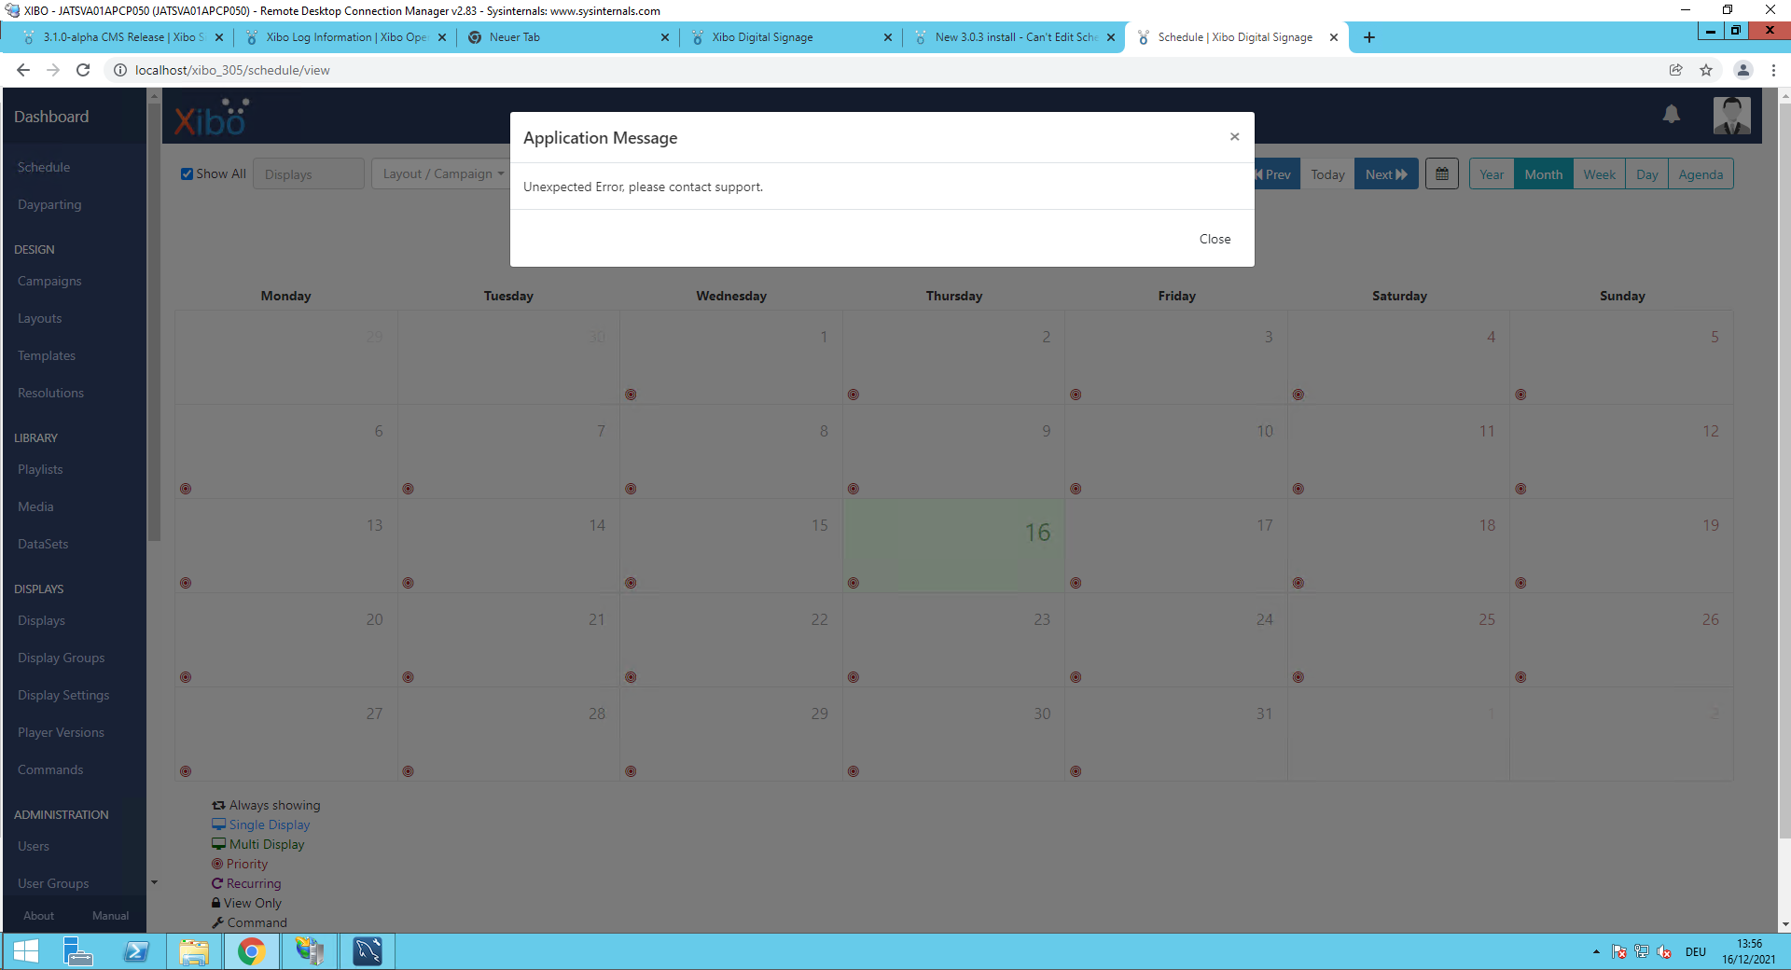
Task: Open the notifications bell icon
Action: pyautogui.click(x=1671, y=115)
